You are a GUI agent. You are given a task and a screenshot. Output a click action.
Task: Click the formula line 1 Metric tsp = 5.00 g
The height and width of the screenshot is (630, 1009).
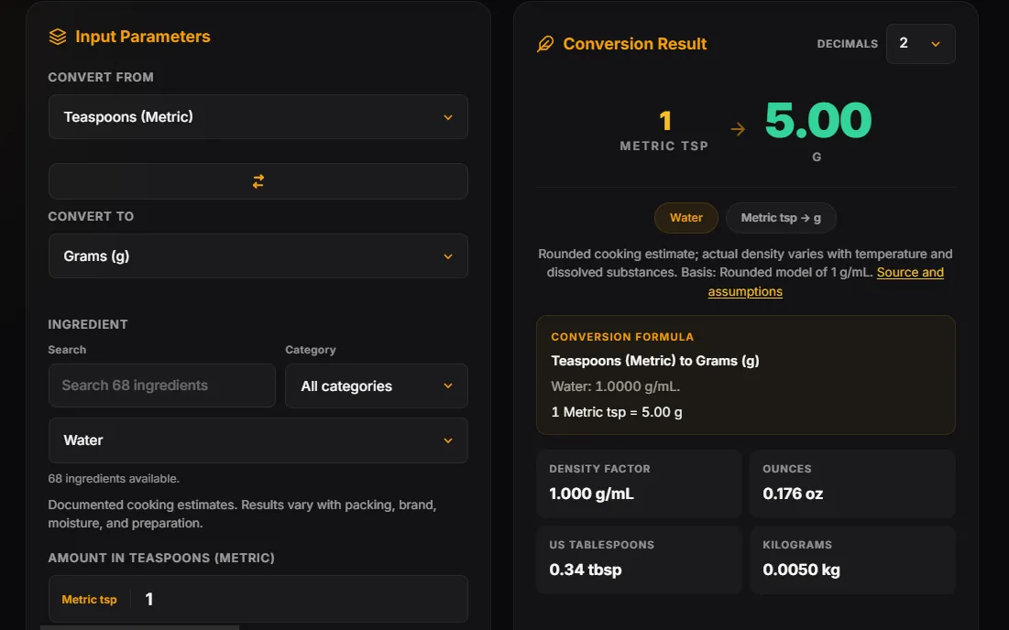[617, 412]
